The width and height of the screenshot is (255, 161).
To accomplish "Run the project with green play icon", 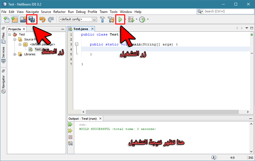I will tap(120, 19).
